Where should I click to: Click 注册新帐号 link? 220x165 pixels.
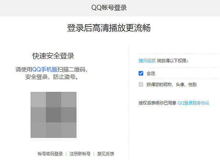click(80, 154)
